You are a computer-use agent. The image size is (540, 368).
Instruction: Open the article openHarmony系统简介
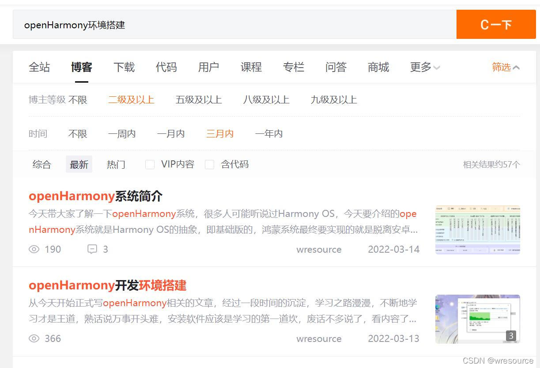pos(95,196)
